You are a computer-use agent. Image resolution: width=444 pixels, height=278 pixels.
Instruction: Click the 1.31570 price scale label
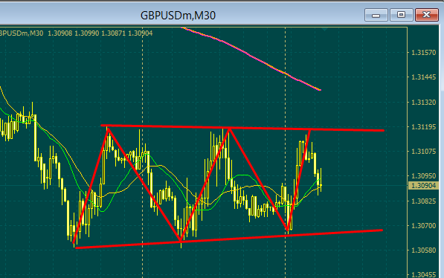pos(424,53)
